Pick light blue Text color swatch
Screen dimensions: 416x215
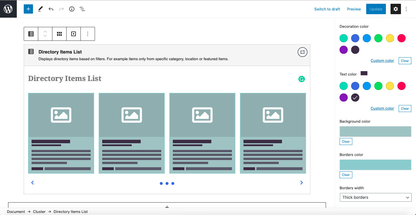click(x=367, y=86)
